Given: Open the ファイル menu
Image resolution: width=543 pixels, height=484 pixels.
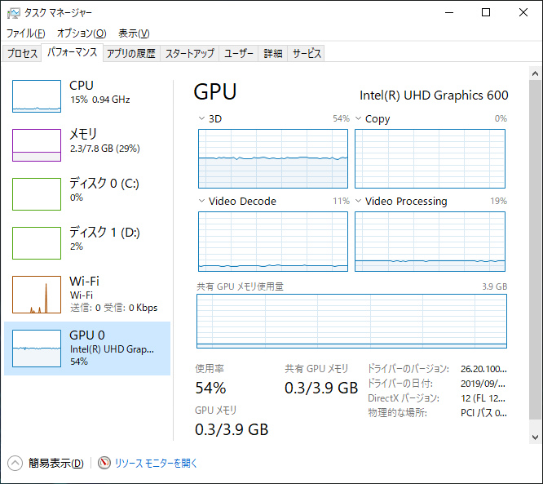Looking at the screenshot, I should point(26,33).
